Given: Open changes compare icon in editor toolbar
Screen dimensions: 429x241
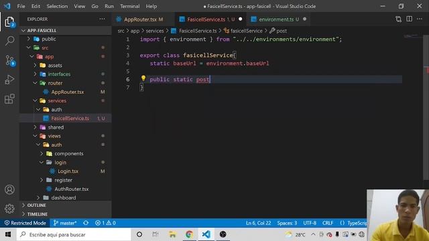Looking at the screenshot, I should (x=399, y=19).
